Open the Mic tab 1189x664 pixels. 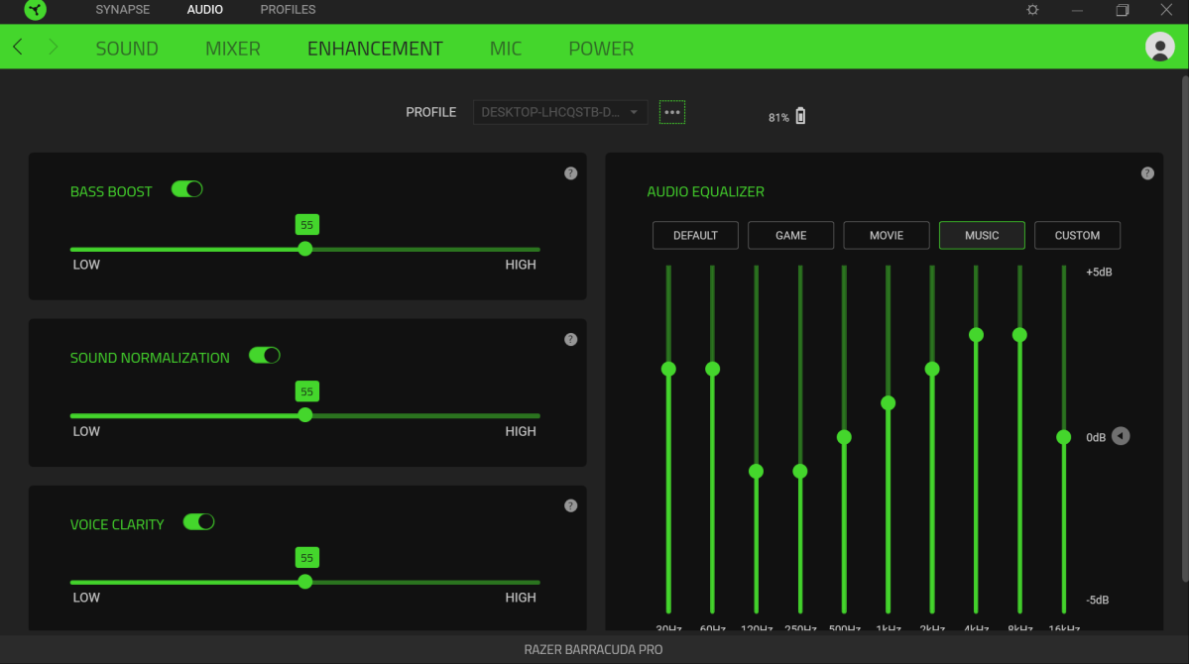point(506,48)
